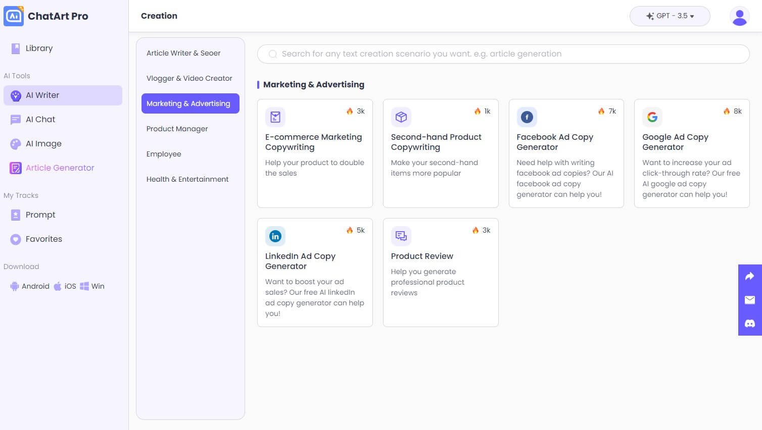Click the flame icon on Facebook card

(x=601, y=111)
